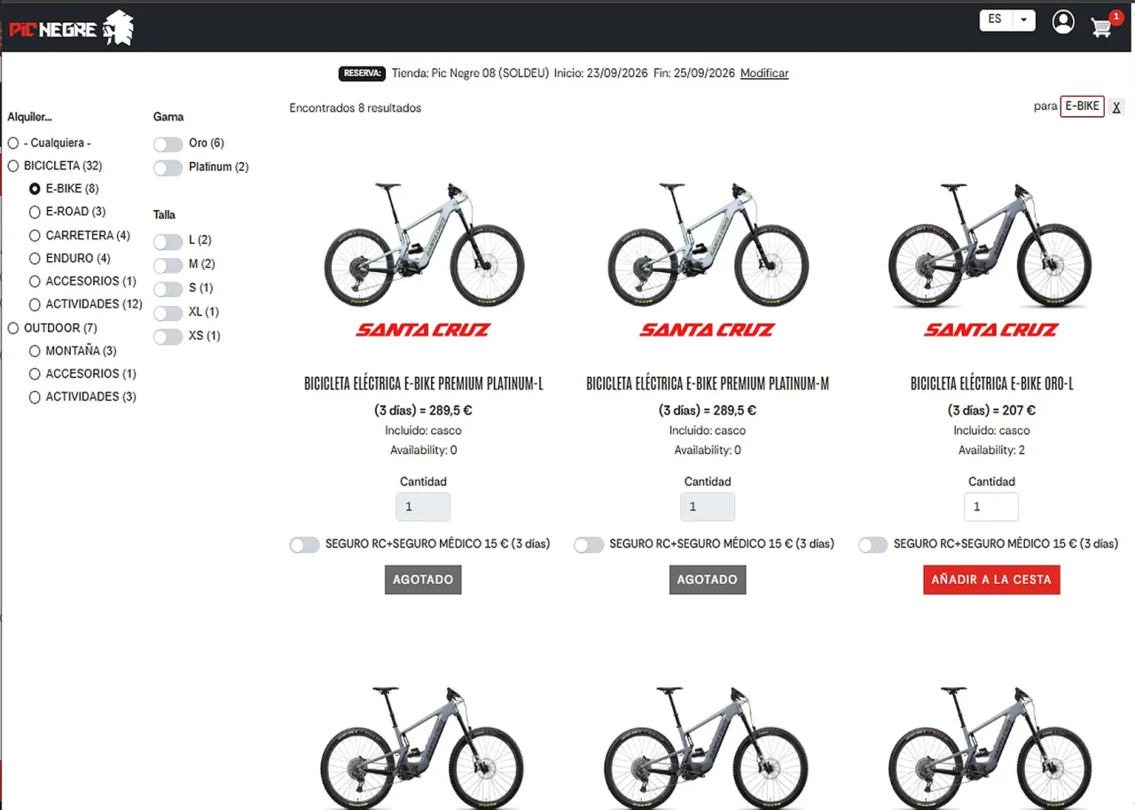Select ACCESORIOS (1) under OUTDOOR
This screenshot has height=810, width=1135.
click(35, 374)
